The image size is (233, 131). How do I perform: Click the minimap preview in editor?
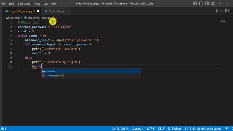point(223,22)
